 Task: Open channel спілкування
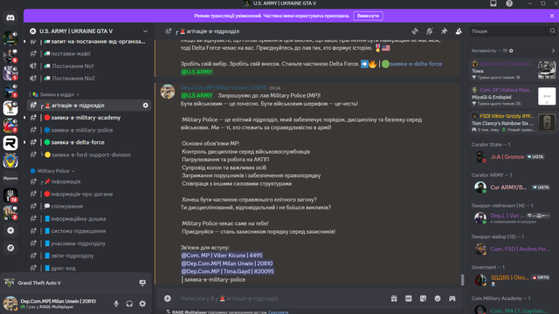pyautogui.click(x=89, y=206)
